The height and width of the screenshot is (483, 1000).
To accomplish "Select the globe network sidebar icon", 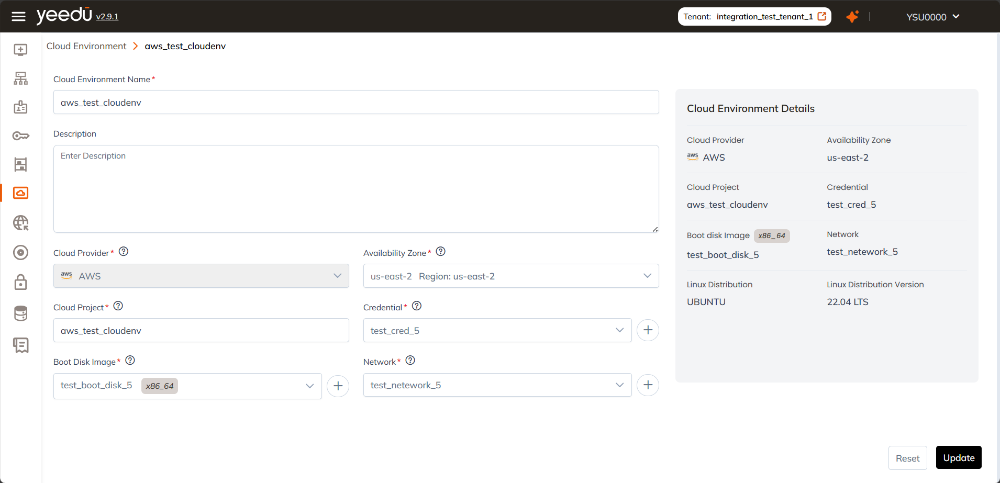I will (x=20, y=222).
